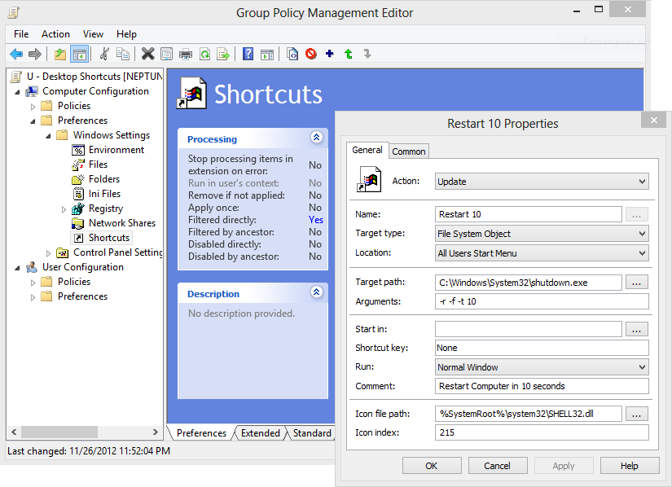
Task: Open the Shortcuts properties icon in toolbar
Action: click(x=165, y=53)
